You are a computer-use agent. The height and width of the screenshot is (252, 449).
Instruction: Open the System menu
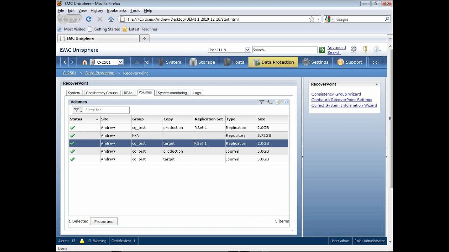coord(170,62)
